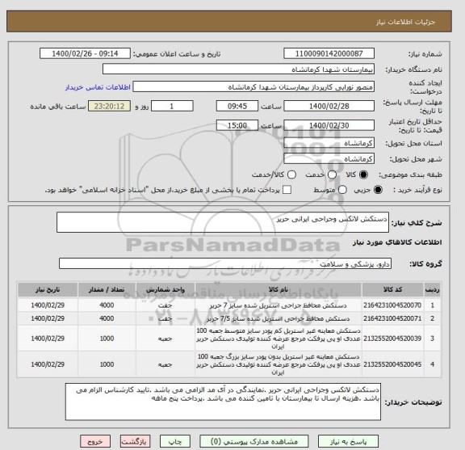Click the ردیف column header

click(x=433, y=289)
